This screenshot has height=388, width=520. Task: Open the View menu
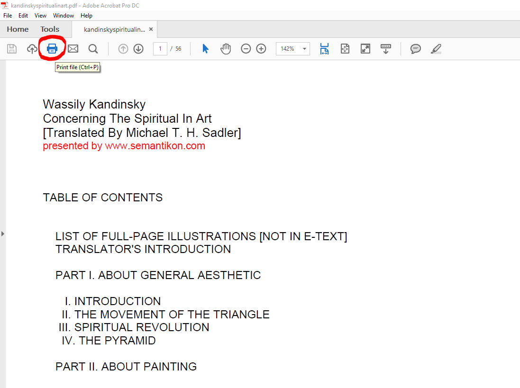coord(40,16)
